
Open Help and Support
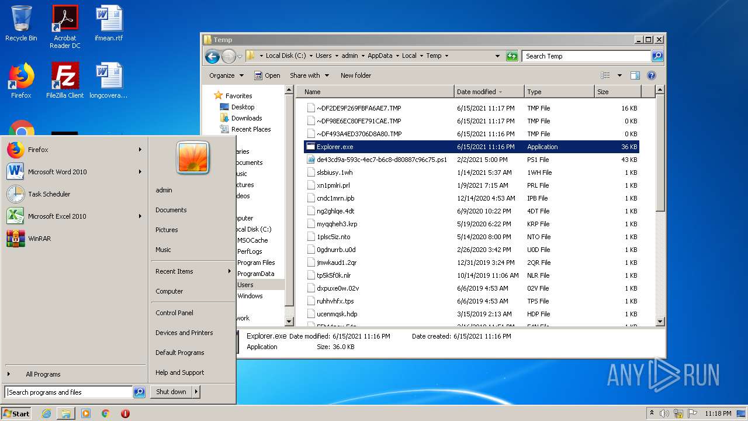179,372
